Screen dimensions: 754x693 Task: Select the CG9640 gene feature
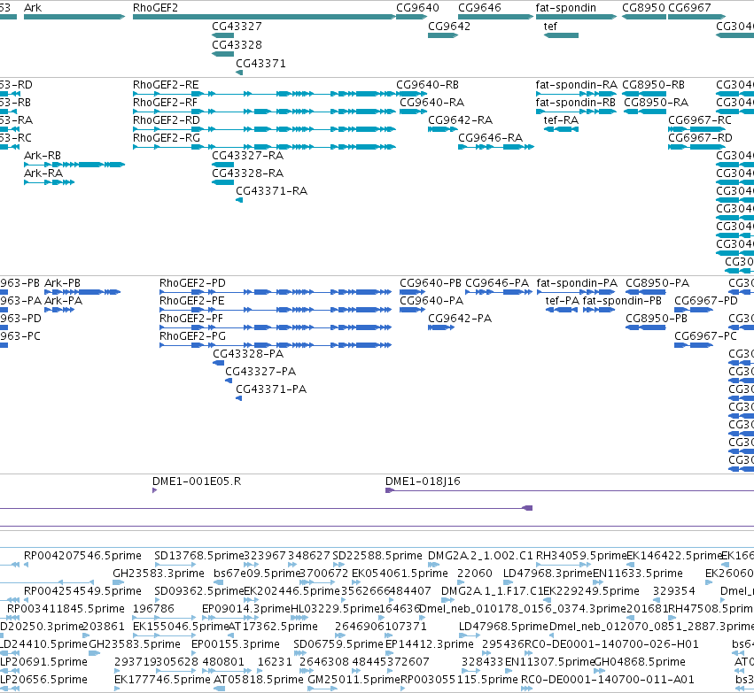(412, 17)
